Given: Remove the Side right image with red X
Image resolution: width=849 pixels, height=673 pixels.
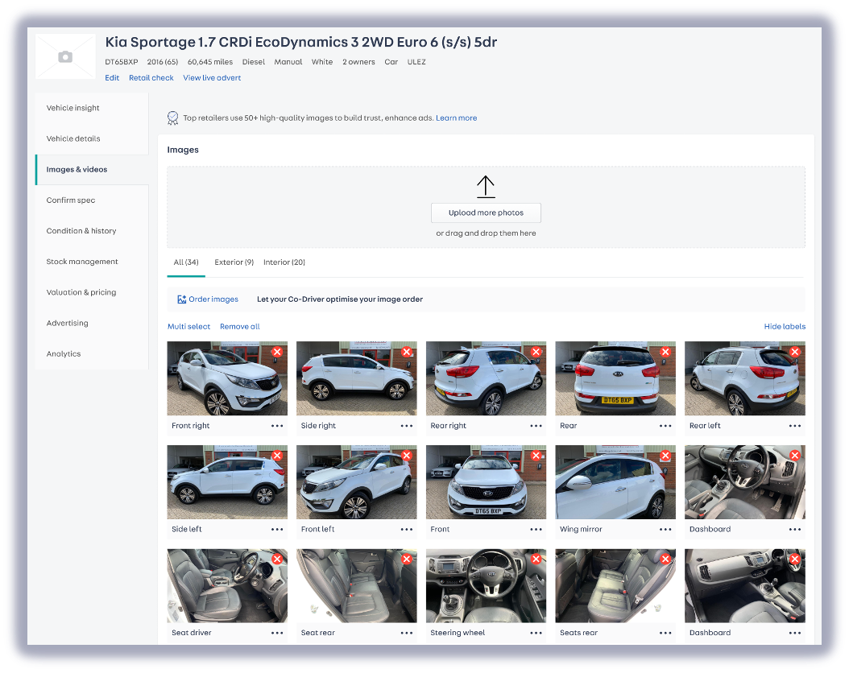Looking at the screenshot, I should 407,352.
